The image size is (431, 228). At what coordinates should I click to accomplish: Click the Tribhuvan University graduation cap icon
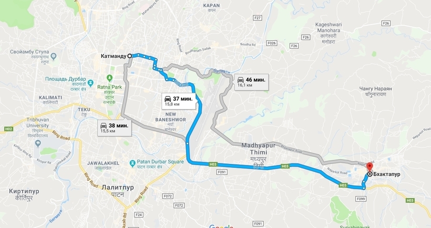coord(38,143)
